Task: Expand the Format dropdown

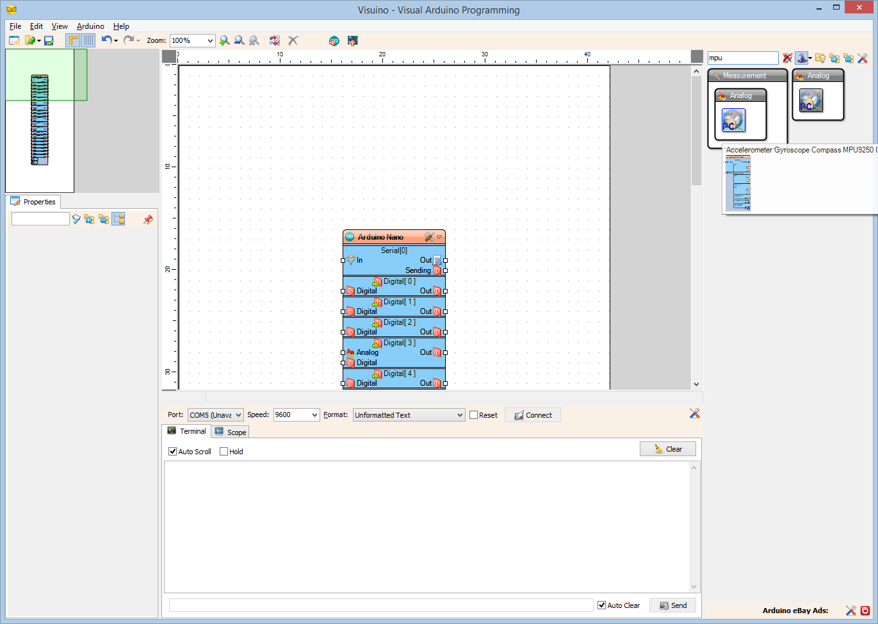Action: pyautogui.click(x=460, y=415)
